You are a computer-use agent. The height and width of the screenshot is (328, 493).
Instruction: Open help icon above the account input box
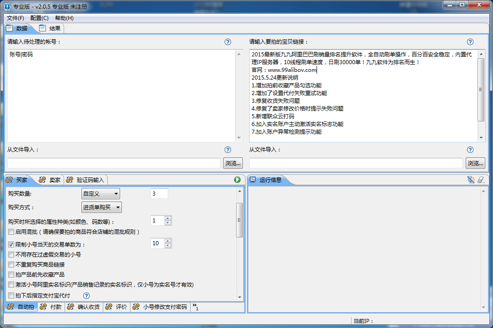point(228,42)
